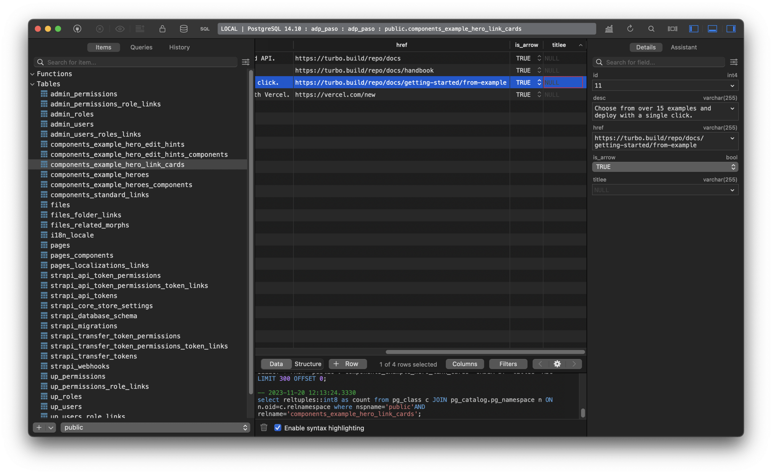Open the is_arrow TRUE dropdown in Details

coord(665,167)
